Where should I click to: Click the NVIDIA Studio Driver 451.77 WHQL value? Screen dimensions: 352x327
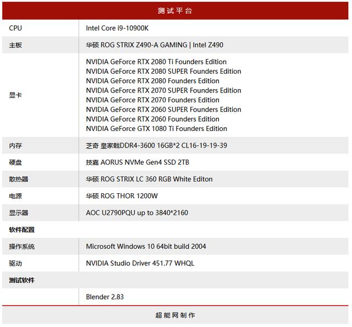(140, 263)
